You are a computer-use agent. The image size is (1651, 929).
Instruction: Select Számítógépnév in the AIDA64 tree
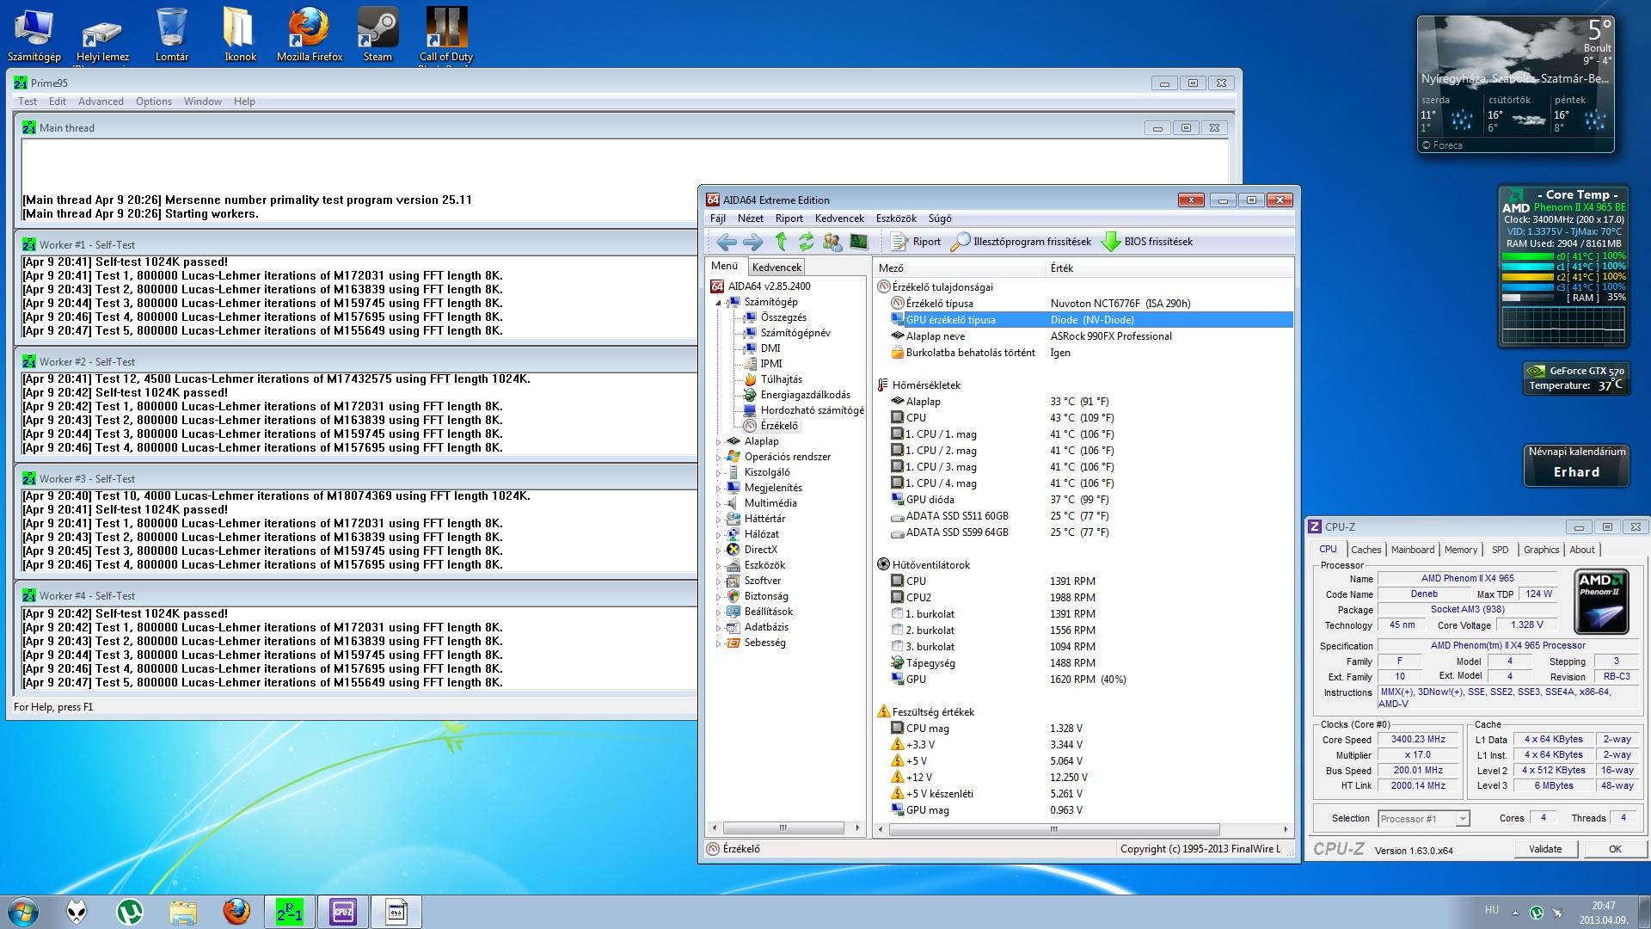795,333
